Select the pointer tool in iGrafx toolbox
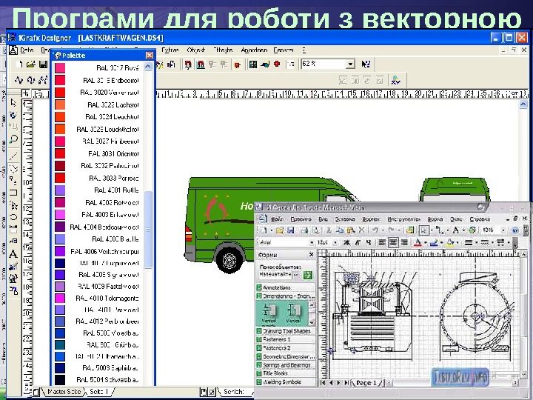 (x=13, y=102)
